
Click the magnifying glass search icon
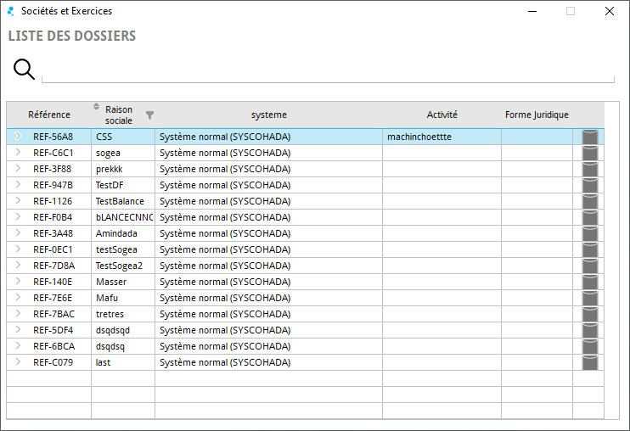tap(24, 70)
